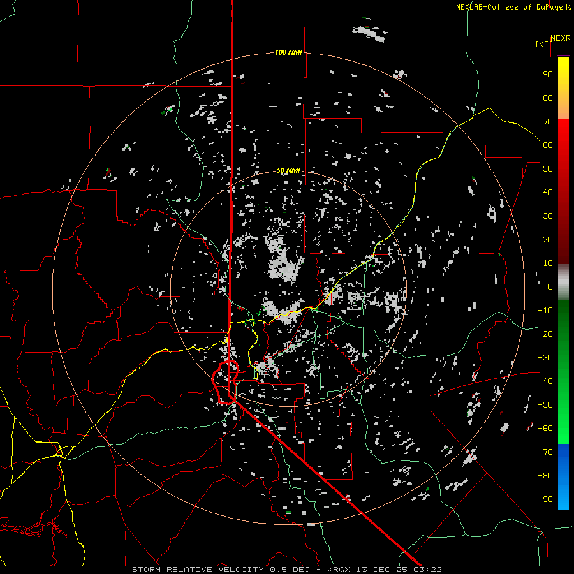Click the -90 value on velocity scale
The image size is (574, 574).
(545, 499)
